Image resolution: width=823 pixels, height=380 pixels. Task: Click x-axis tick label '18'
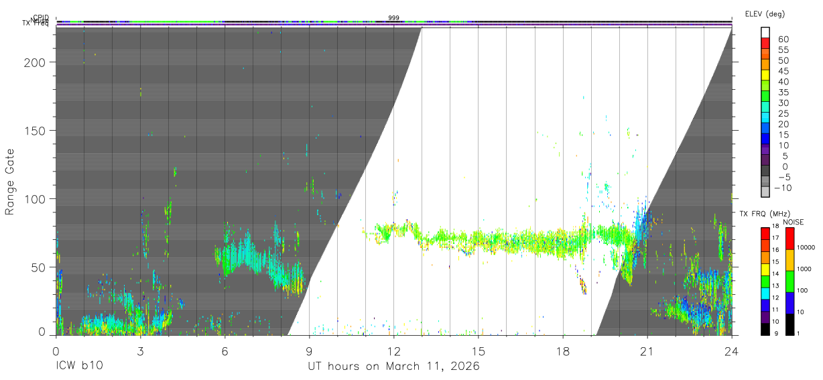pyautogui.click(x=562, y=351)
